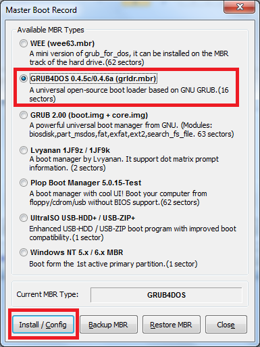Choose Plop Boot Manager 5.0.15-Test
The height and width of the screenshot is (347, 260).
(x=24, y=183)
